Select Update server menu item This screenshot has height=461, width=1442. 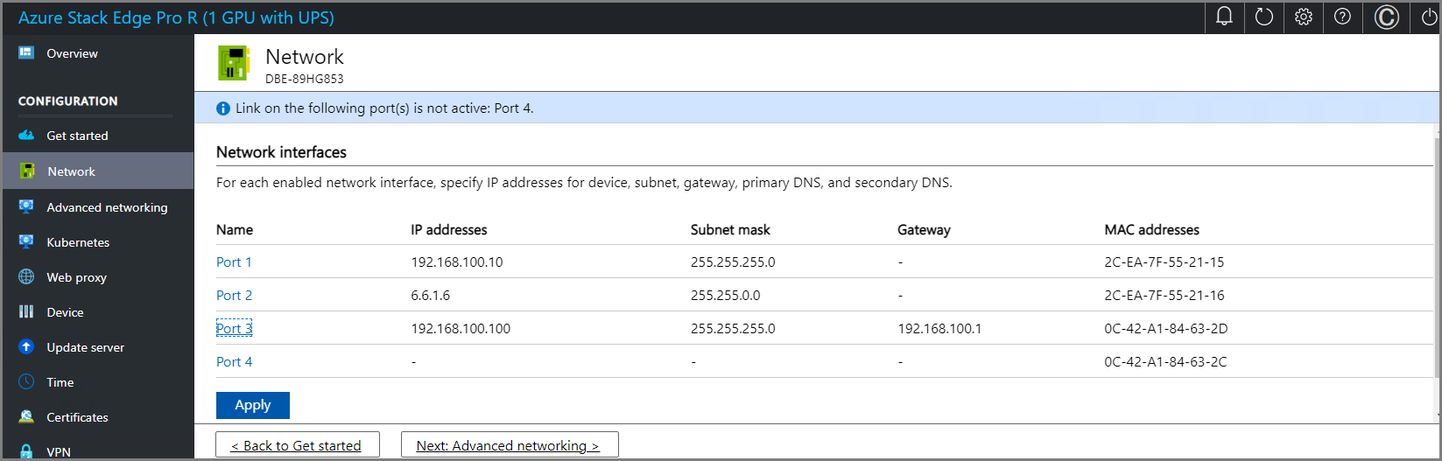pyautogui.click(x=85, y=347)
